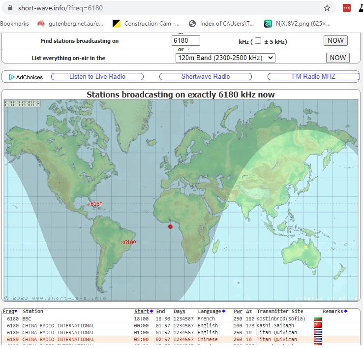The image size is (363, 348).
Task: Click the Pwr column header
Action: (x=238, y=312)
